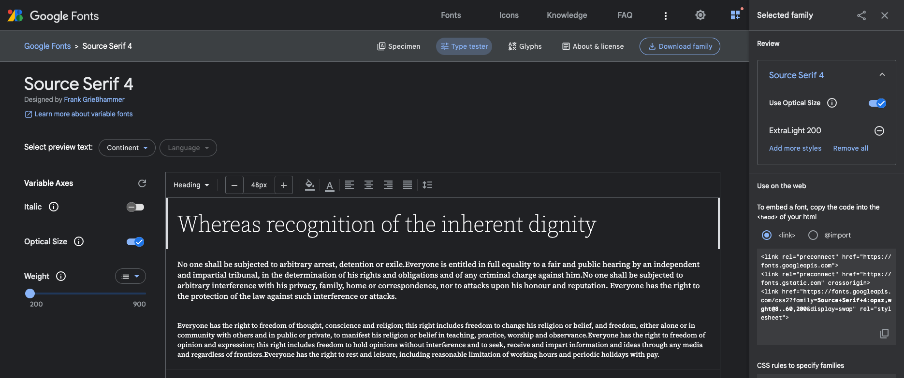Viewport: 904px width, 378px height.
Task: Open Learn more about variable fonts
Action: tap(79, 114)
